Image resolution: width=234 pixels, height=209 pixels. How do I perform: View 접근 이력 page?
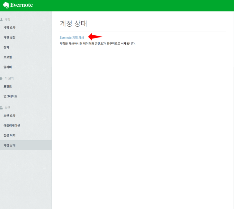pyautogui.click(x=9, y=135)
